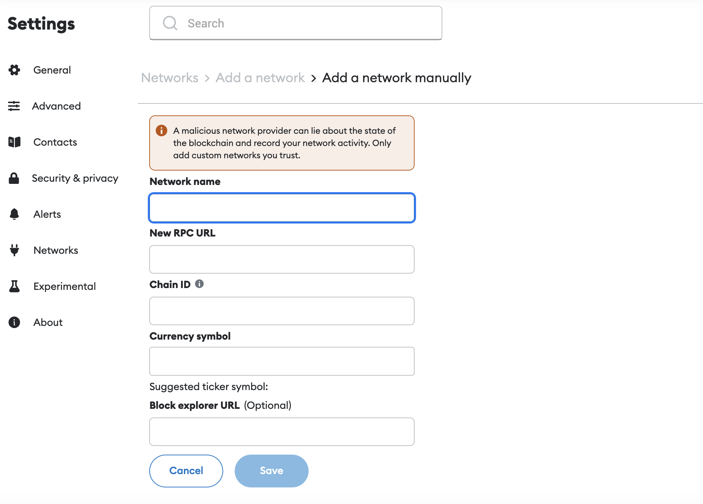Click the Security & privacy lock icon
Screen dimensions: 703x504
pos(14,178)
